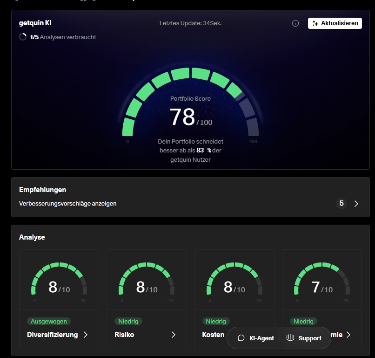Click the analyses usage ring icon
Image resolution: width=375 pixels, height=358 pixels.
23,37
